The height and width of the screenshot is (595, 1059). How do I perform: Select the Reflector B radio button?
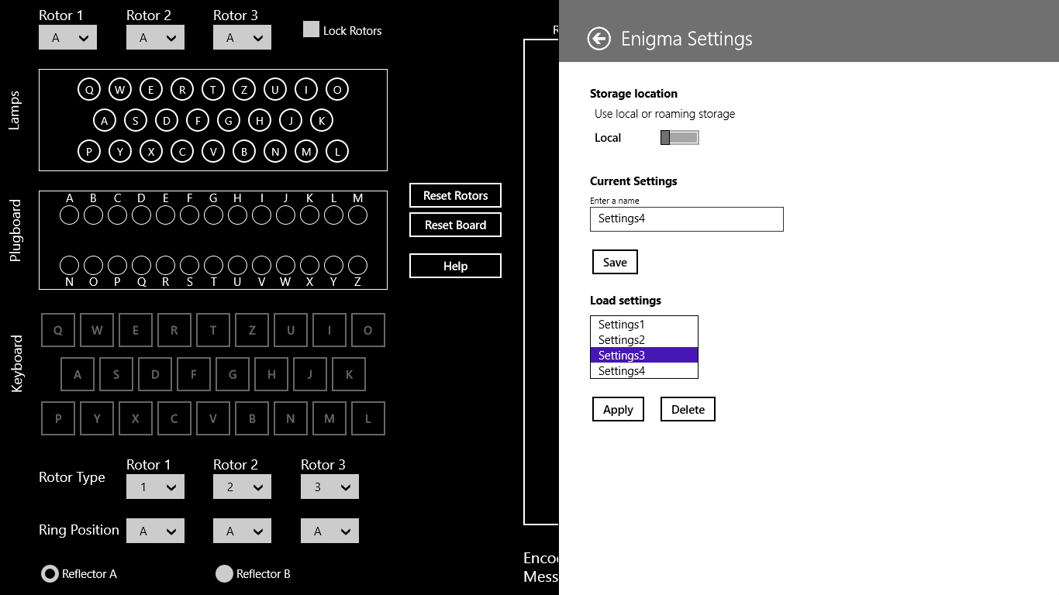[x=224, y=573]
